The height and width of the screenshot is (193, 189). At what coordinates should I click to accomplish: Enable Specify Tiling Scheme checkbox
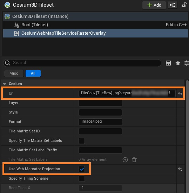click(82, 179)
